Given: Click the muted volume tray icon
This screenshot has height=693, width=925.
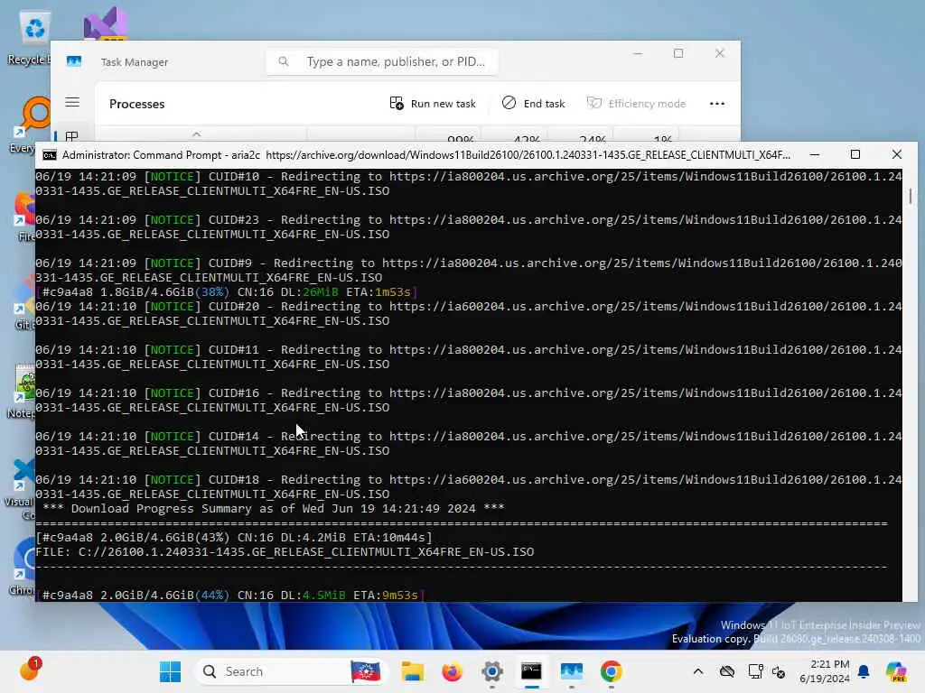Looking at the screenshot, I should click(779, 671).
